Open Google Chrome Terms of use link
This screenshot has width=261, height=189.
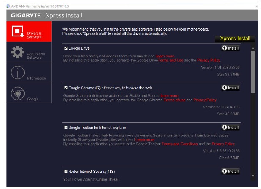175,100
